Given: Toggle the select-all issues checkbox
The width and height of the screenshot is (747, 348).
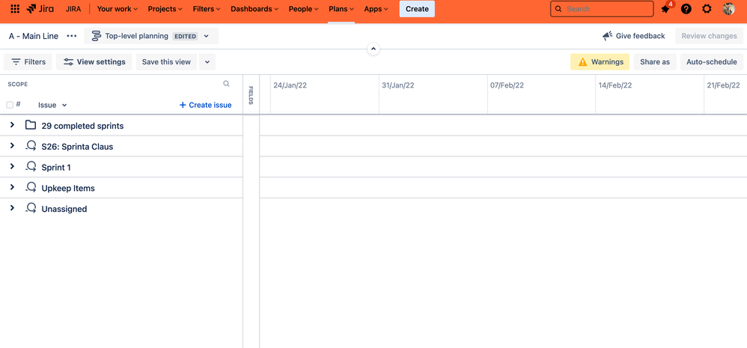Looking at the screenshot, I should coord(10,105).
